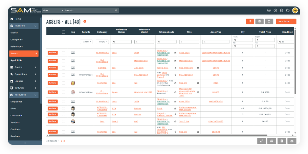
Task: Click the add (plus) icon in top bar
Action: (x=269, y=11)
